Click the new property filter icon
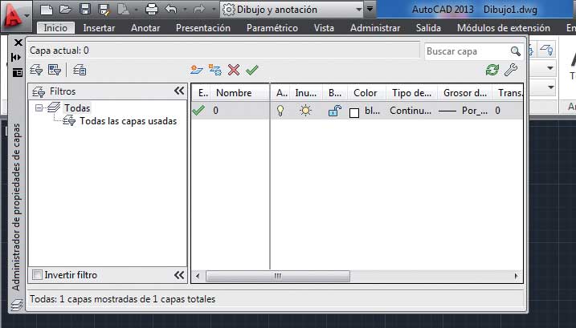This screenshot has width=576, height=328. pyautogui.click(x=37, y=70)
